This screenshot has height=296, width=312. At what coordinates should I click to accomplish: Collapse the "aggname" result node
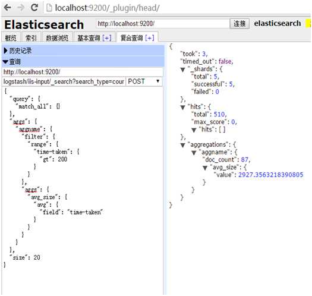click(x=194, y=153)
